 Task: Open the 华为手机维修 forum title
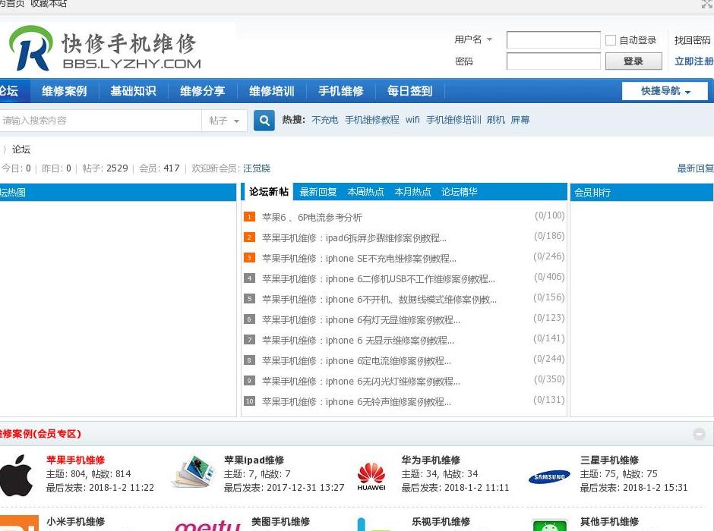(x=431, y=460)
